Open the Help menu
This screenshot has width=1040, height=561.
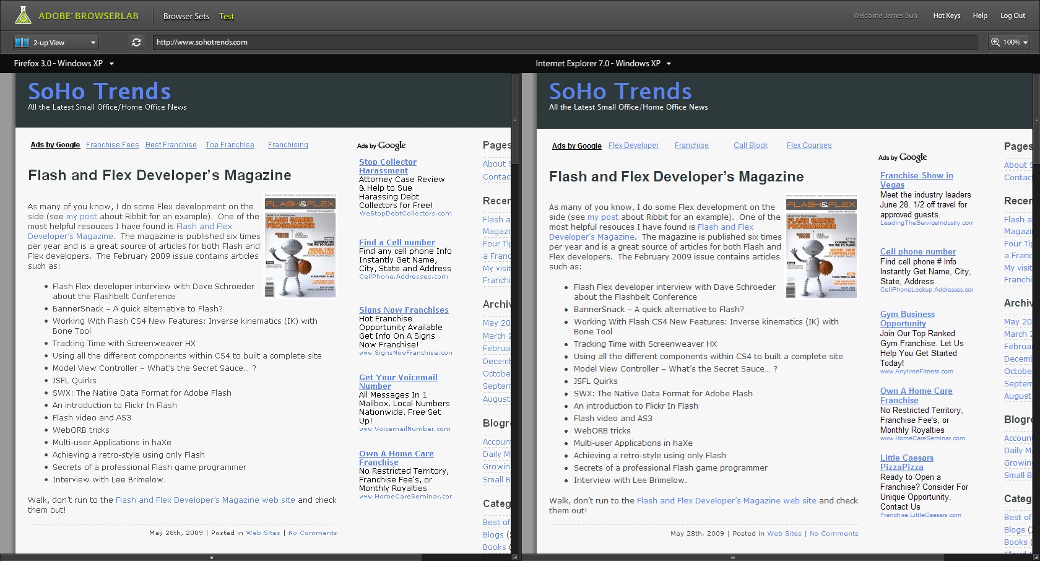coord(980,15)
